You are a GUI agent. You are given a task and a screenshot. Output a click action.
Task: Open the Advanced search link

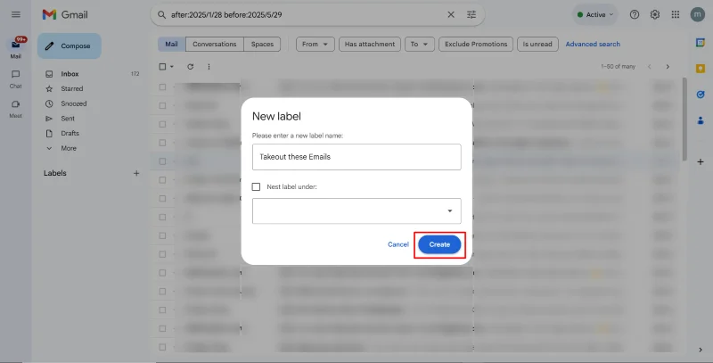[593, 44]
